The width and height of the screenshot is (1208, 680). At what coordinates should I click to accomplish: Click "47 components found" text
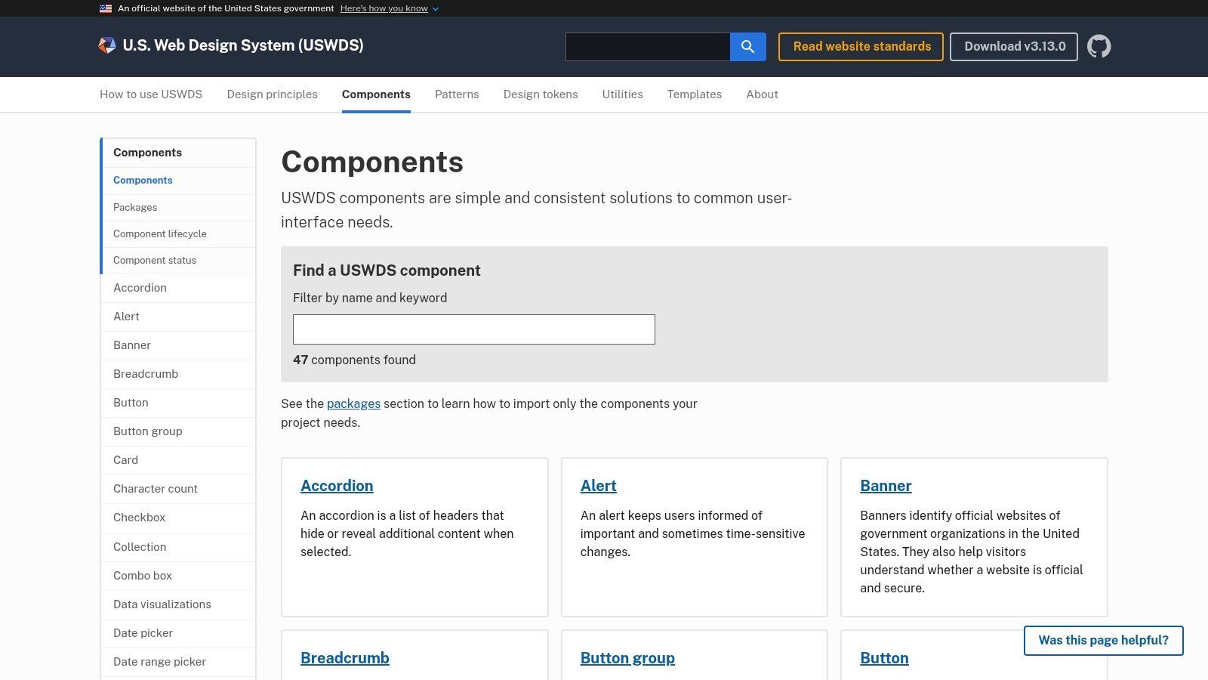[x=354, y=360]
